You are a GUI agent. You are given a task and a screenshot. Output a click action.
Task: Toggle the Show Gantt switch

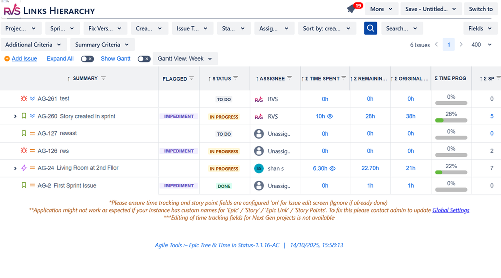click(144, 59)
